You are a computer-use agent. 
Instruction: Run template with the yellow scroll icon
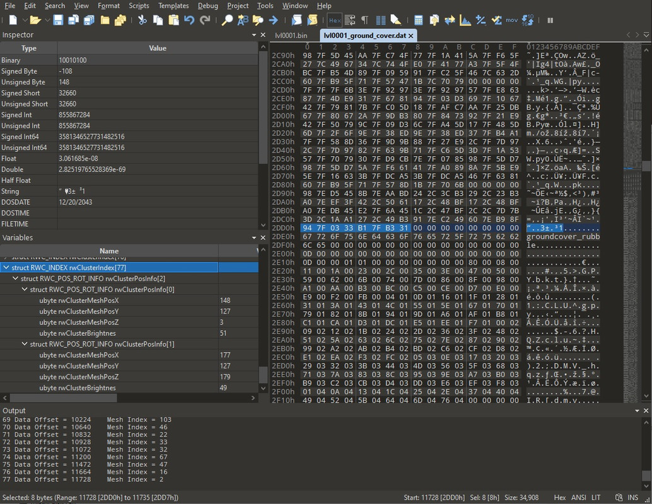tap(312, 20)
